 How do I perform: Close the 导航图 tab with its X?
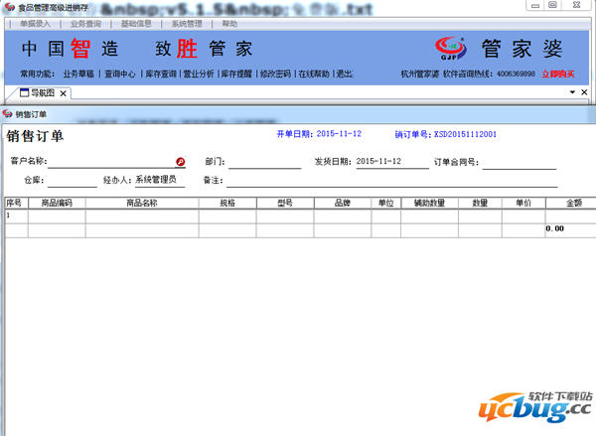(x=63, y=93)
